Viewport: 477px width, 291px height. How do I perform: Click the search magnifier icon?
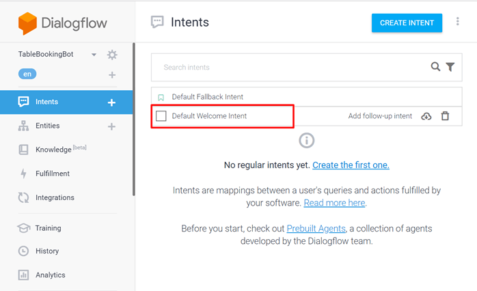click(x=435, y=66)
